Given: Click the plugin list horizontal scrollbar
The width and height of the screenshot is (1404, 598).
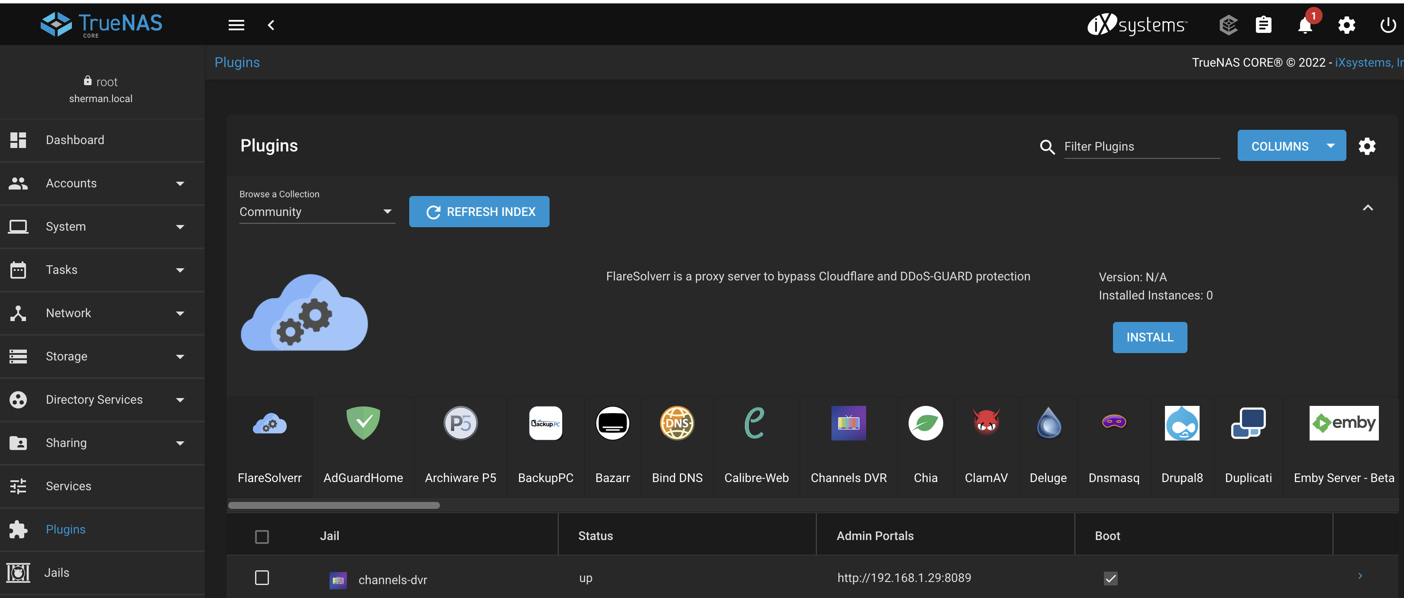Looking at the screenshot, I should [334, 505].
